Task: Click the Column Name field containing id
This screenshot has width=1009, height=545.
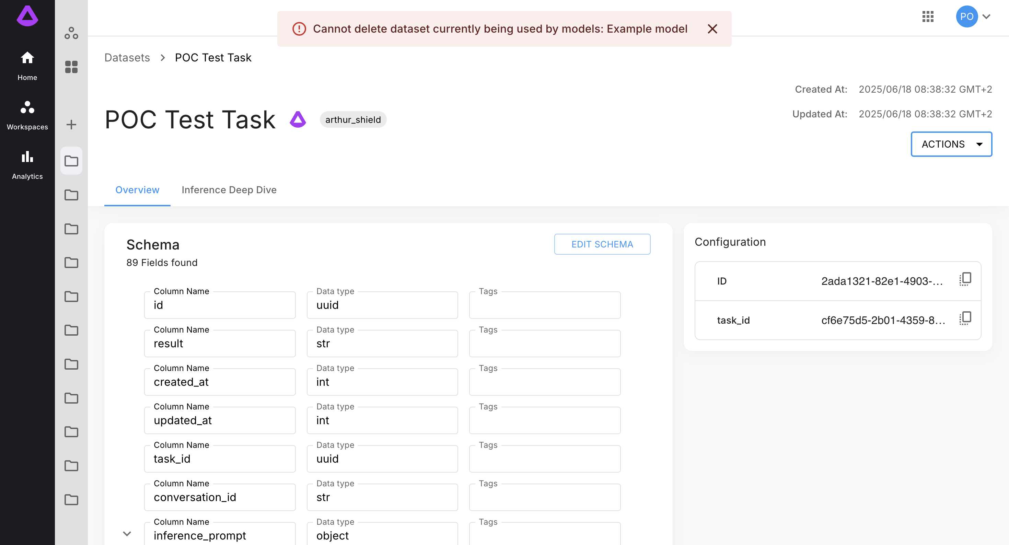Action: [220, 305]
